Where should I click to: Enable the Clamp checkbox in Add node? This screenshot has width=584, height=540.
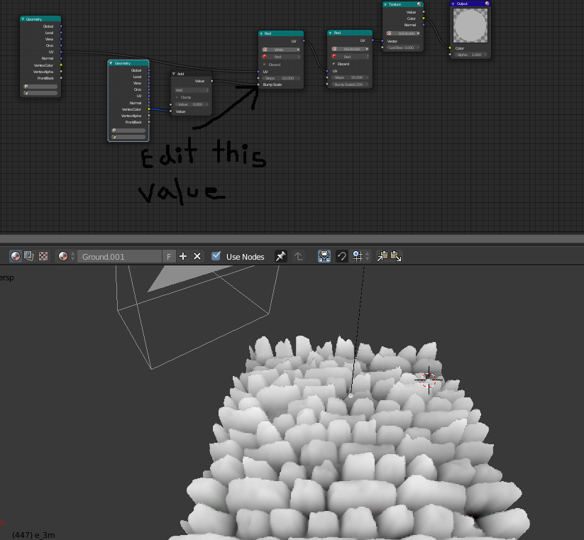tap(177, 97)
